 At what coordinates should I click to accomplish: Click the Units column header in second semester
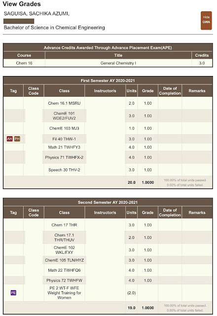click(x=132, y=213)
